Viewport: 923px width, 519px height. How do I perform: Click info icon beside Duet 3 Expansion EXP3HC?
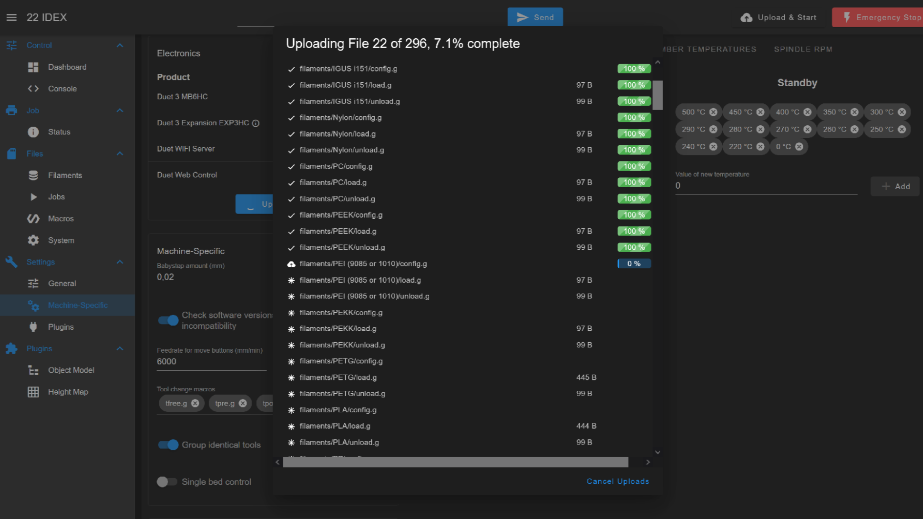coord(256,123)
